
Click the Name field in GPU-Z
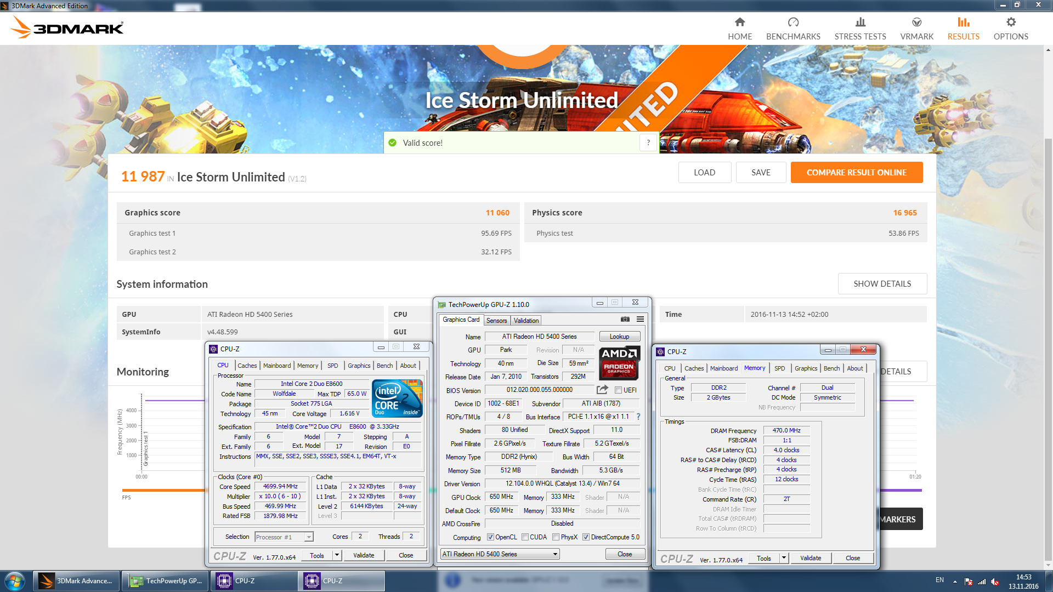(x=539, y=337)
